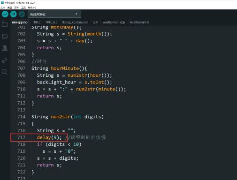Click the '//时分' comment on line 706
Screen dimensions: 237x180
[39, 61]
